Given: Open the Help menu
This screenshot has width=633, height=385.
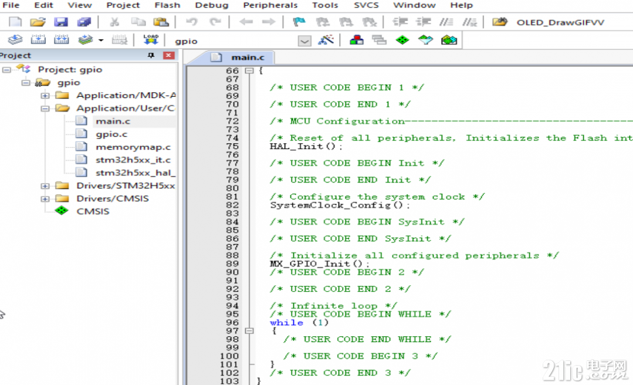Looking at the screenshot, I should point(462,5).
